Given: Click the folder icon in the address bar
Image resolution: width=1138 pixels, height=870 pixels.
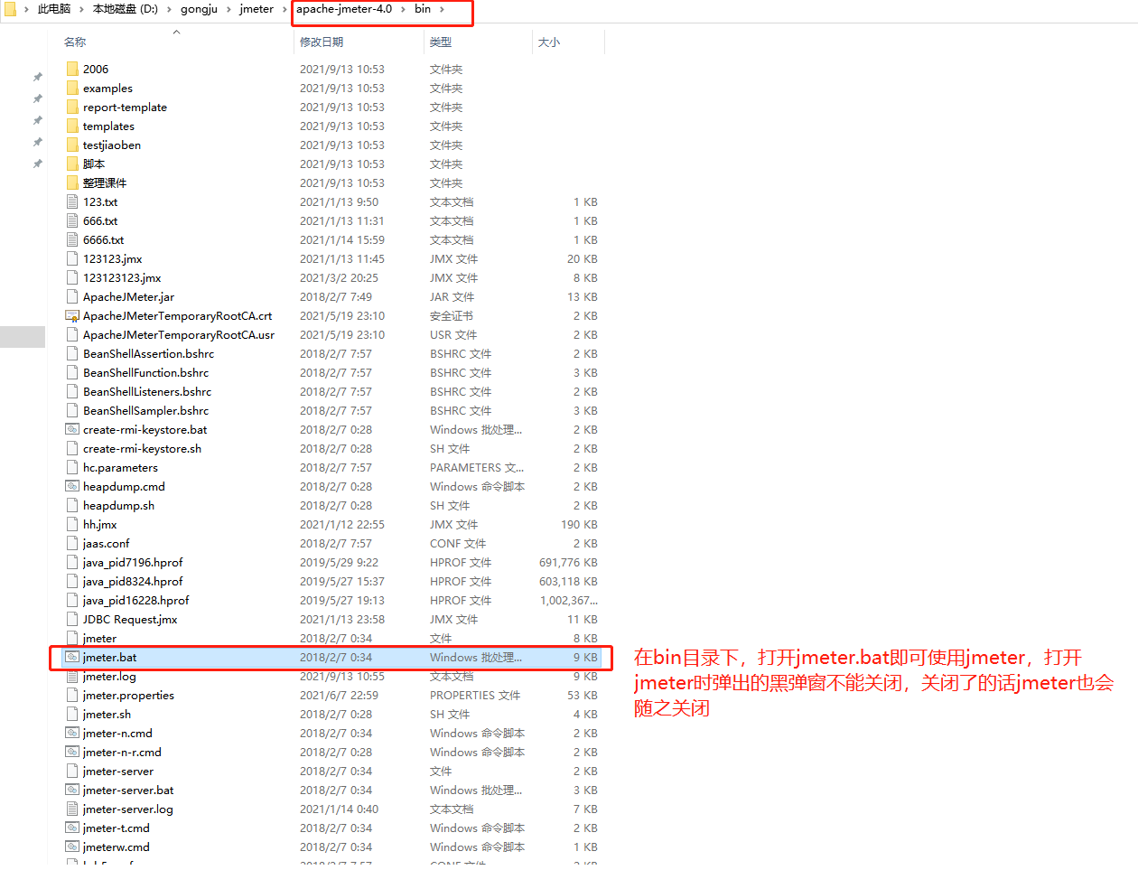Looking at the screenshot, I should [x=9, y=9].
